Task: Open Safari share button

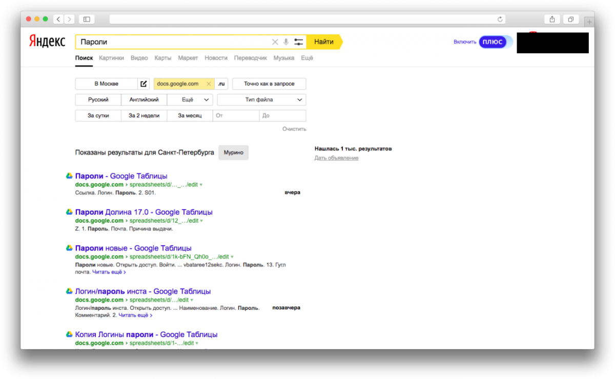Action: 552,19
